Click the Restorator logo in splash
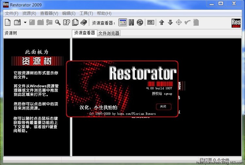This screenshot has width=245, height=165. (x=142, y=73)
